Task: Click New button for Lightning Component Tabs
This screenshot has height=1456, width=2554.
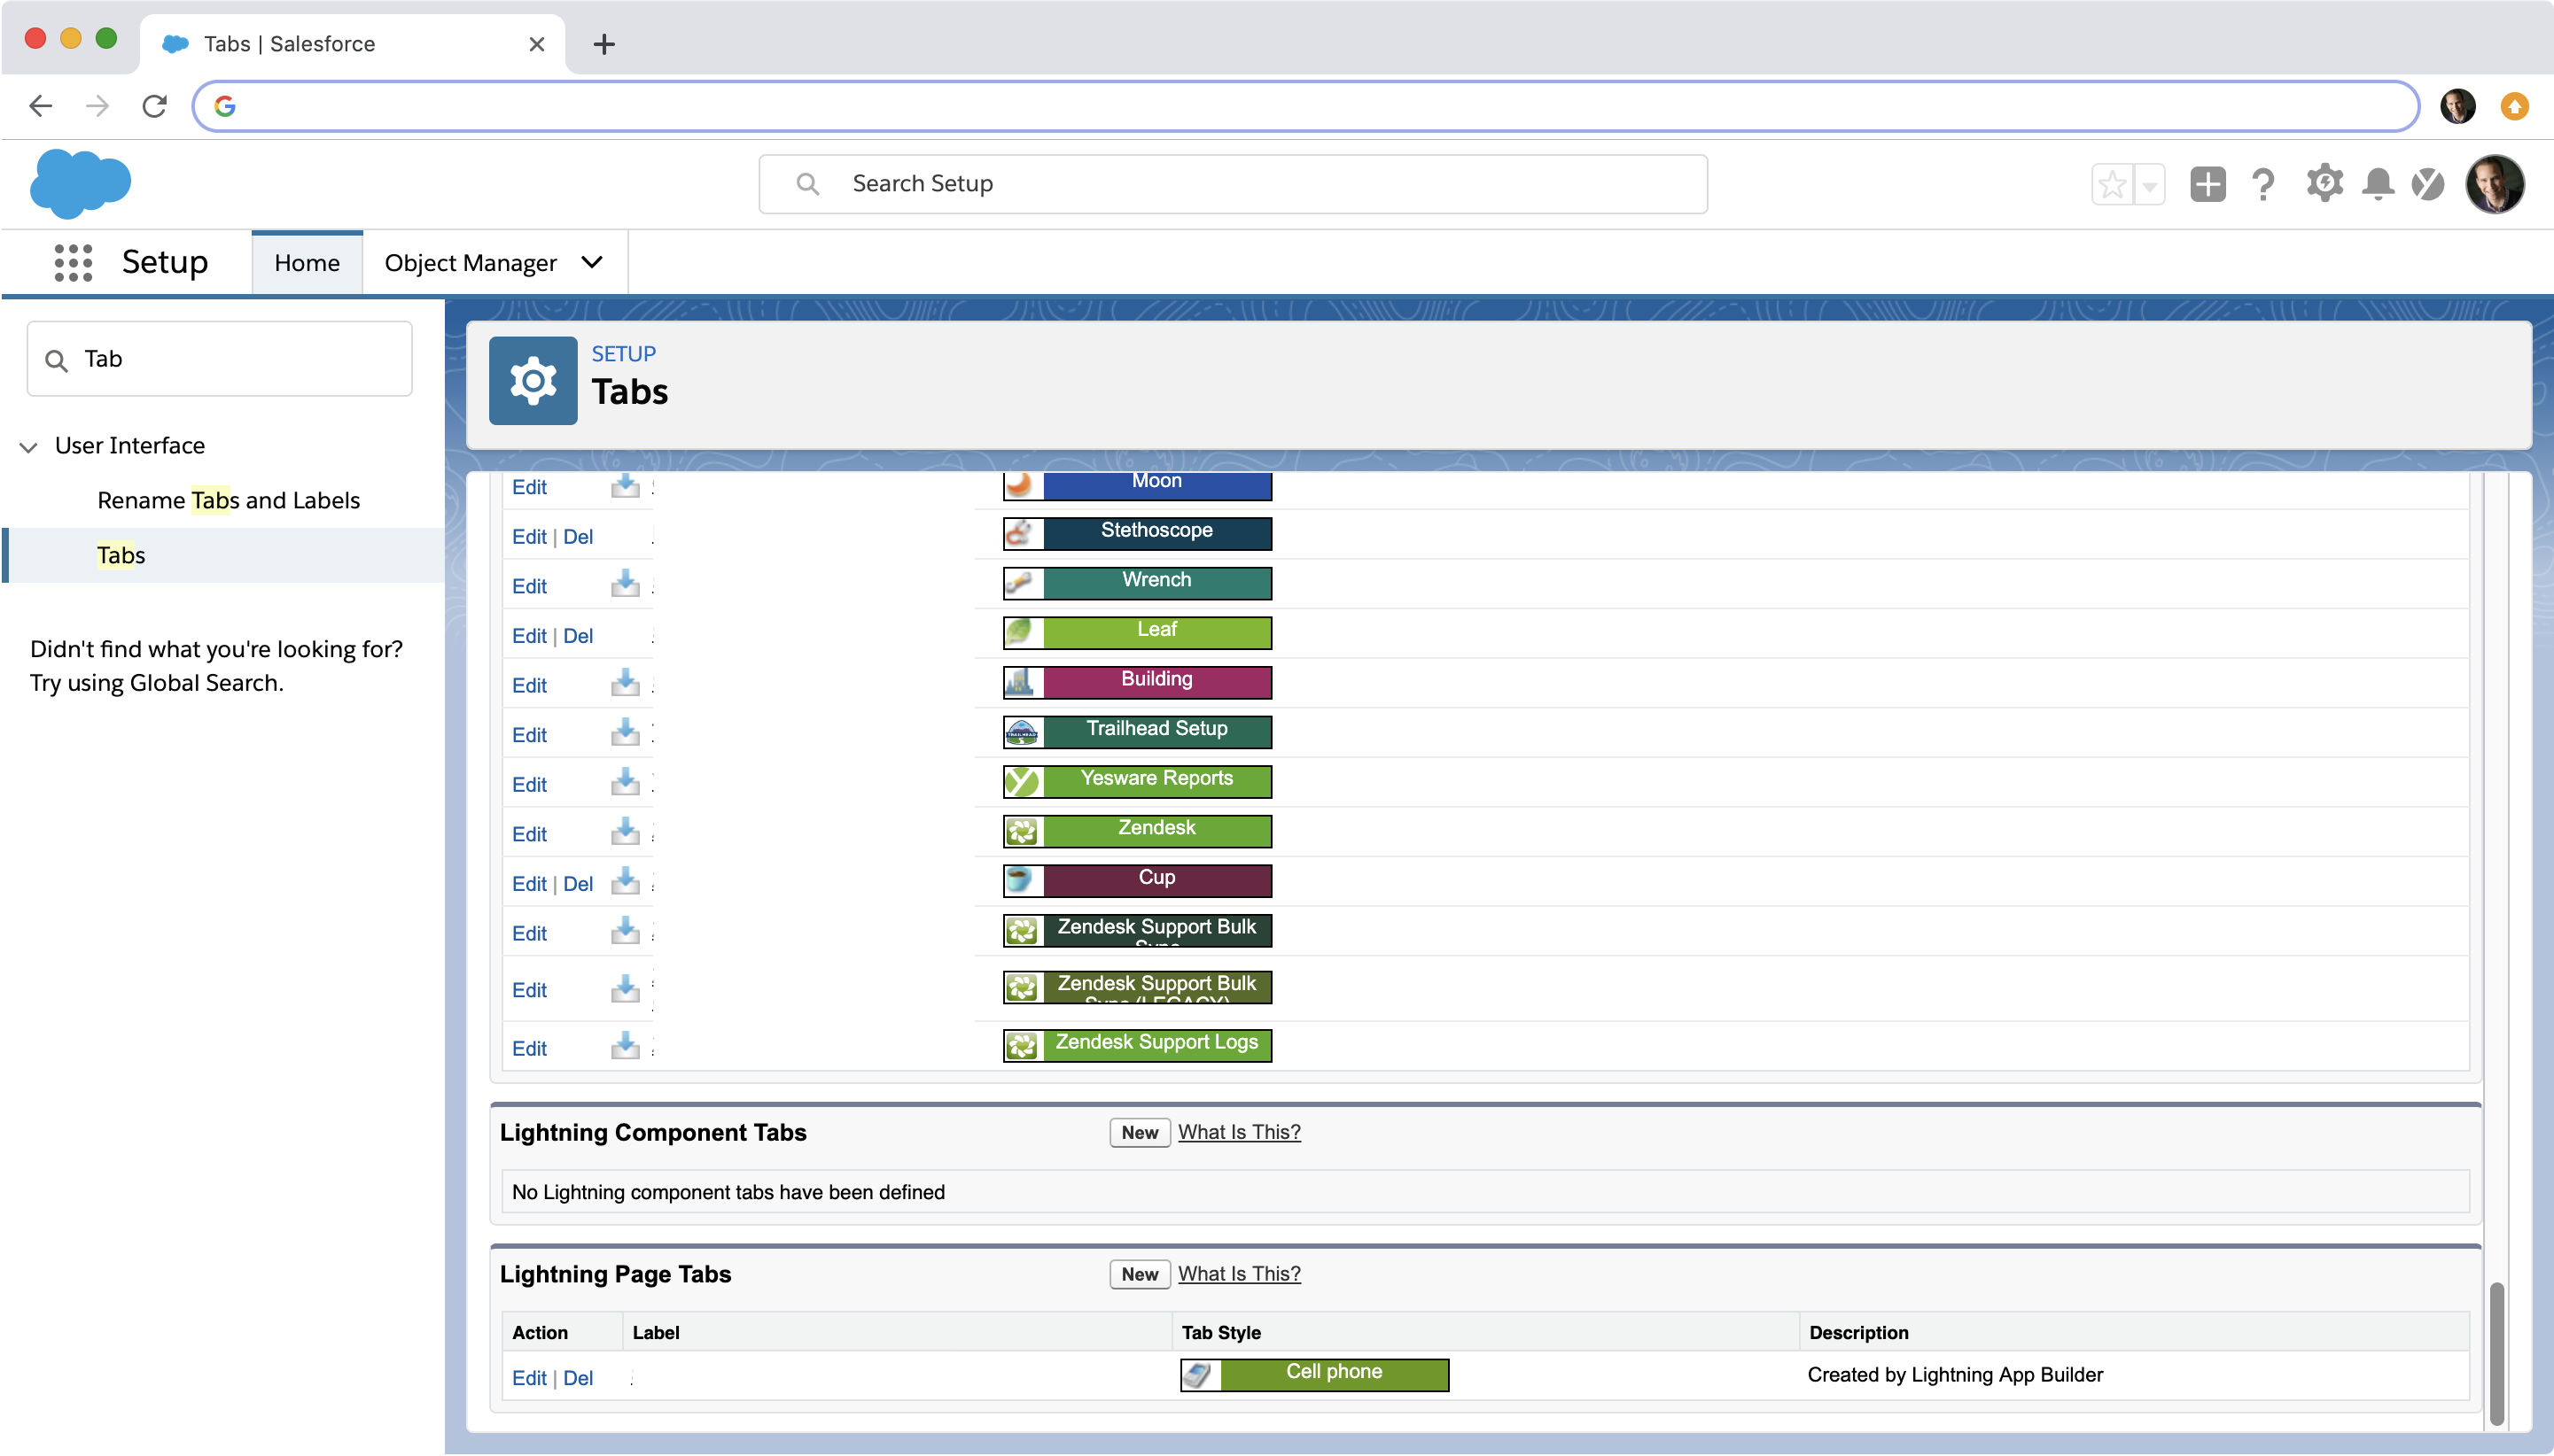Action: [1140, 1132]
